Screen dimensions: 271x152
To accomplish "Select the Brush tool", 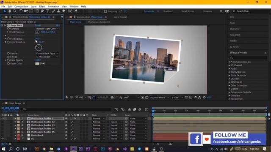I will pyautogui.click(x=53, y=11).
